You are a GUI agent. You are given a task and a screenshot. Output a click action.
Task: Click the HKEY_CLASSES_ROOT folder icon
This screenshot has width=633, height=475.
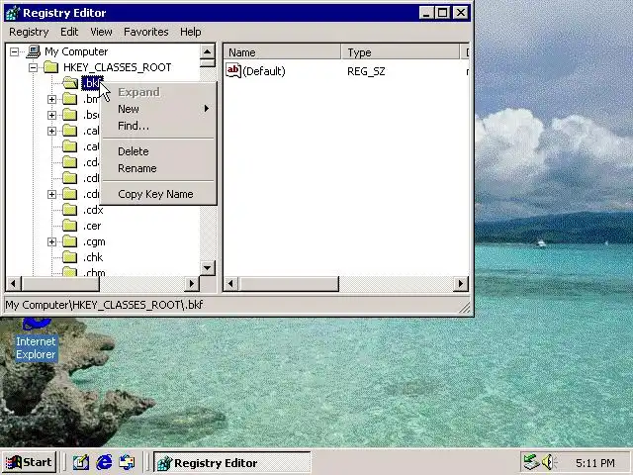(50, 67)
